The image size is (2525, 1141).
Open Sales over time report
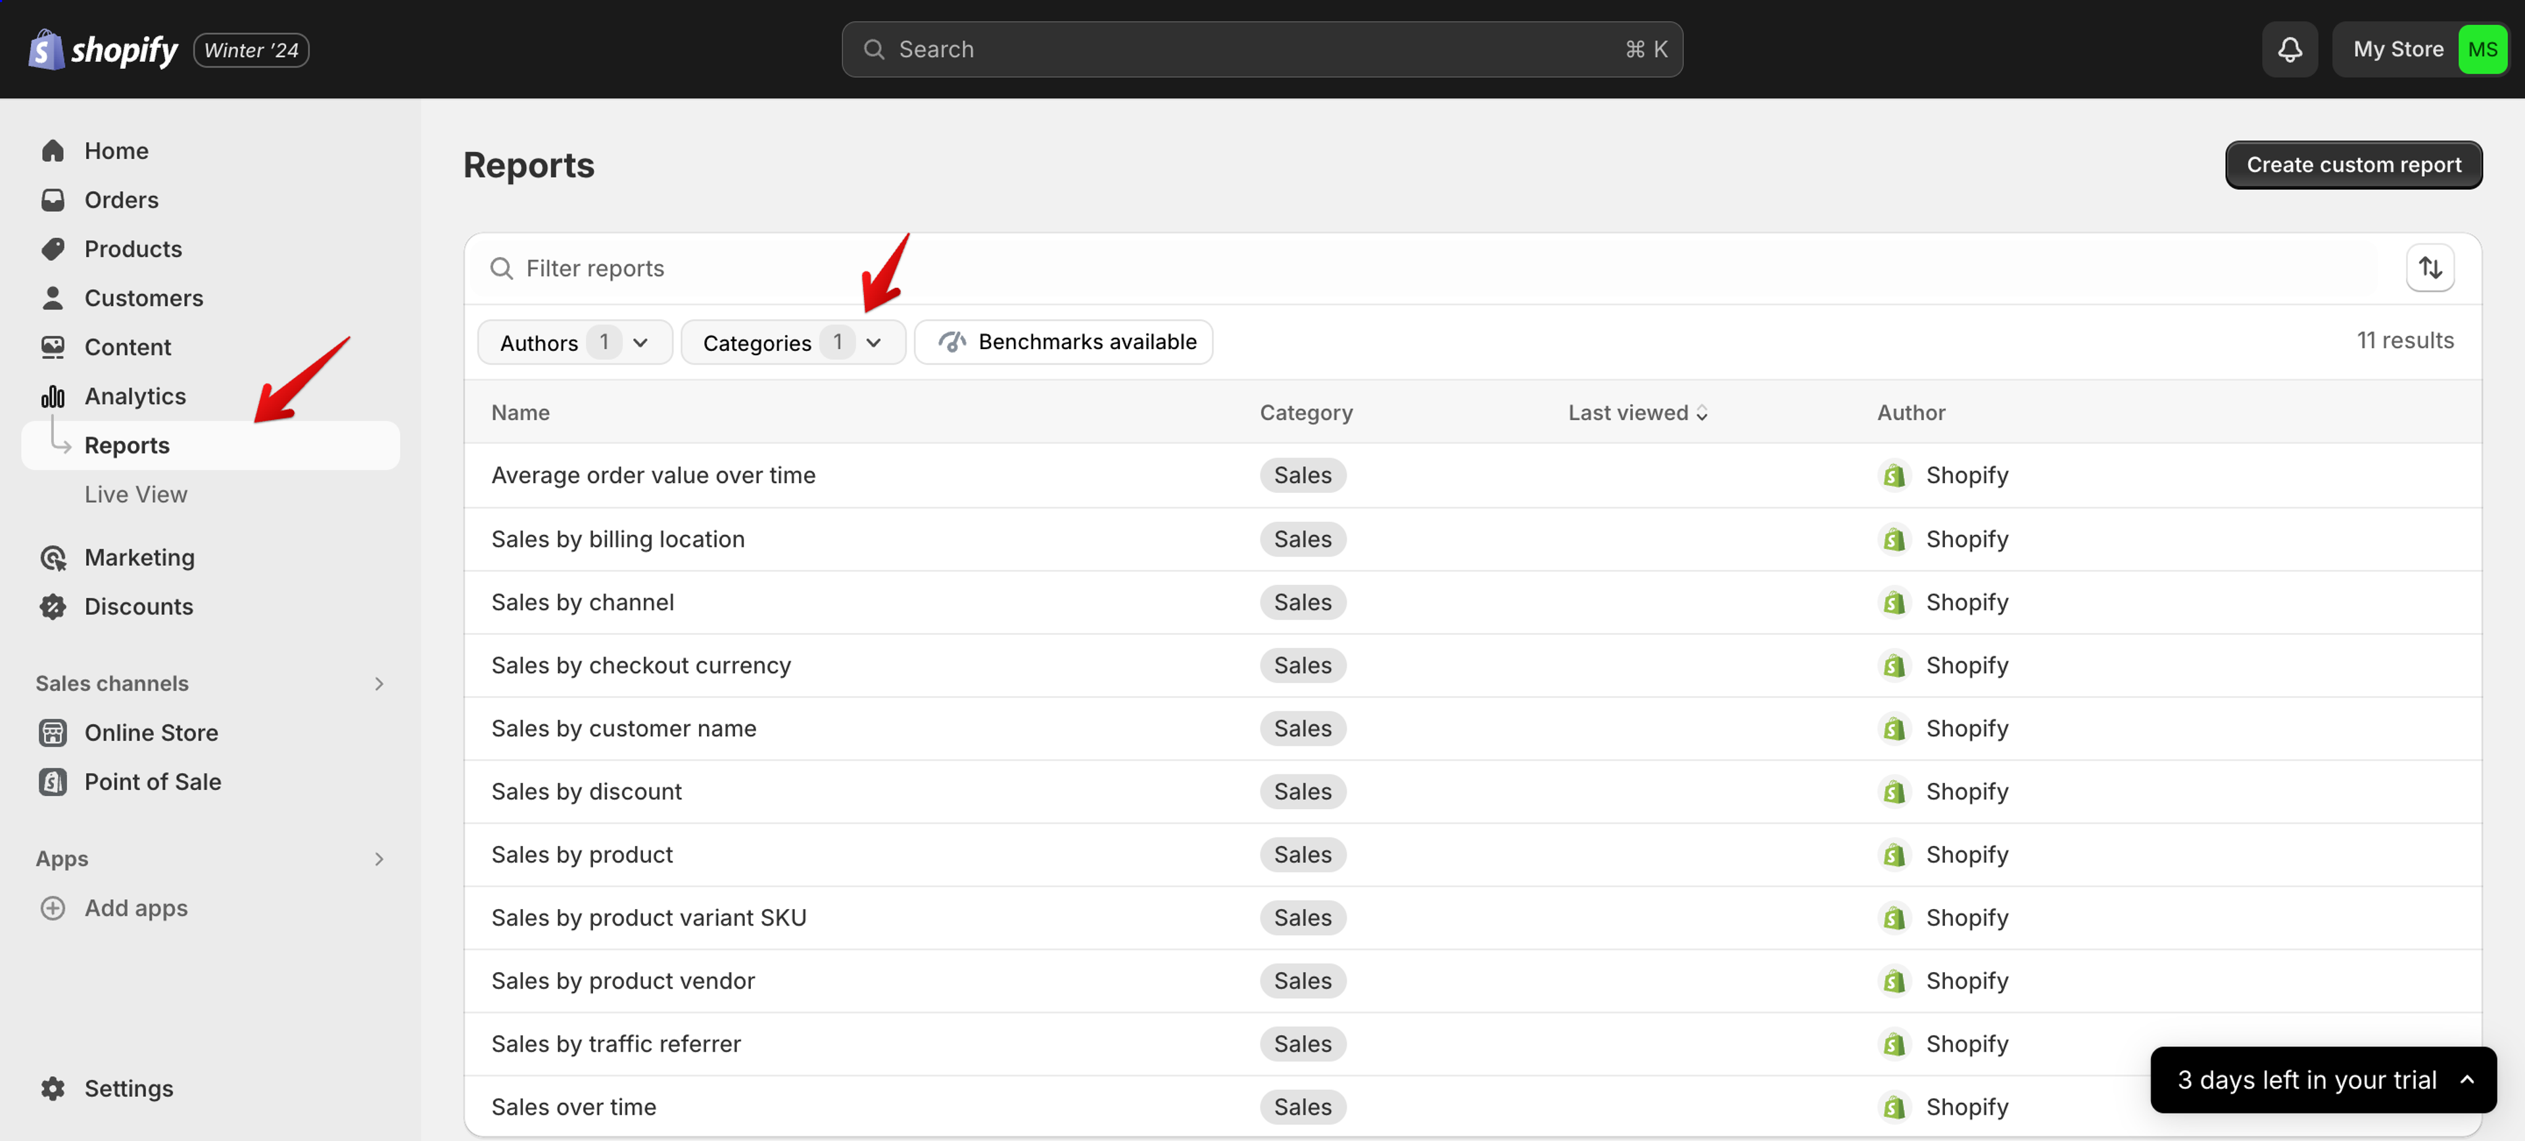click(573, 1107)
